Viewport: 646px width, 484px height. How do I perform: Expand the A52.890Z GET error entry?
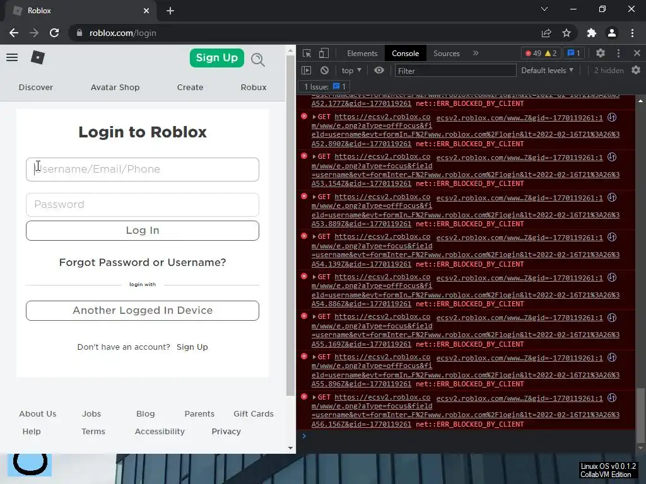pyautogui.click(x=314, y=117)
